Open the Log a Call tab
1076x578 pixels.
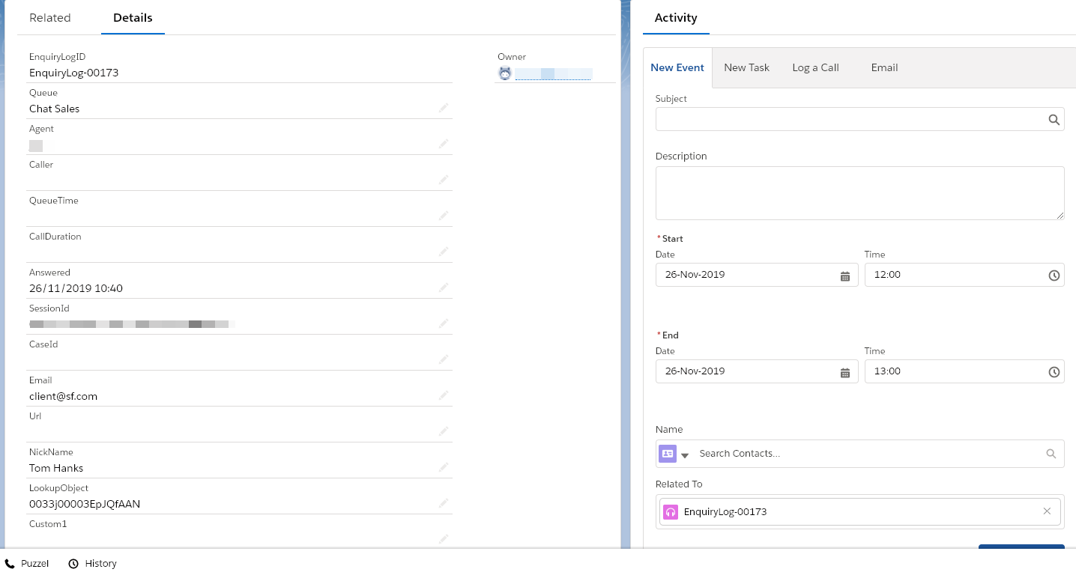coord(815,67)
